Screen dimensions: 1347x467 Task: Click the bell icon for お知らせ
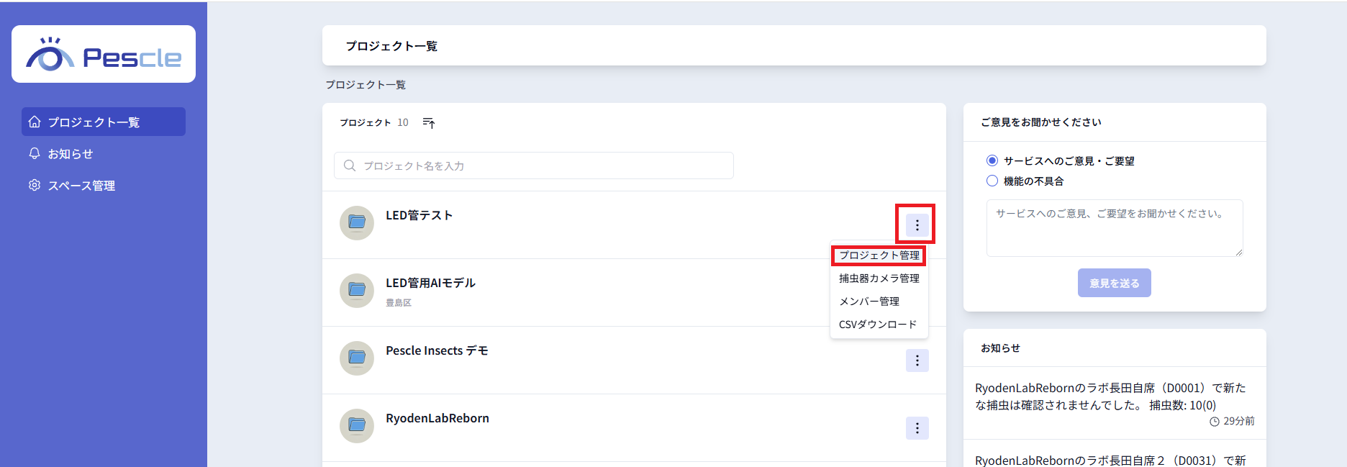coord(35,153)
